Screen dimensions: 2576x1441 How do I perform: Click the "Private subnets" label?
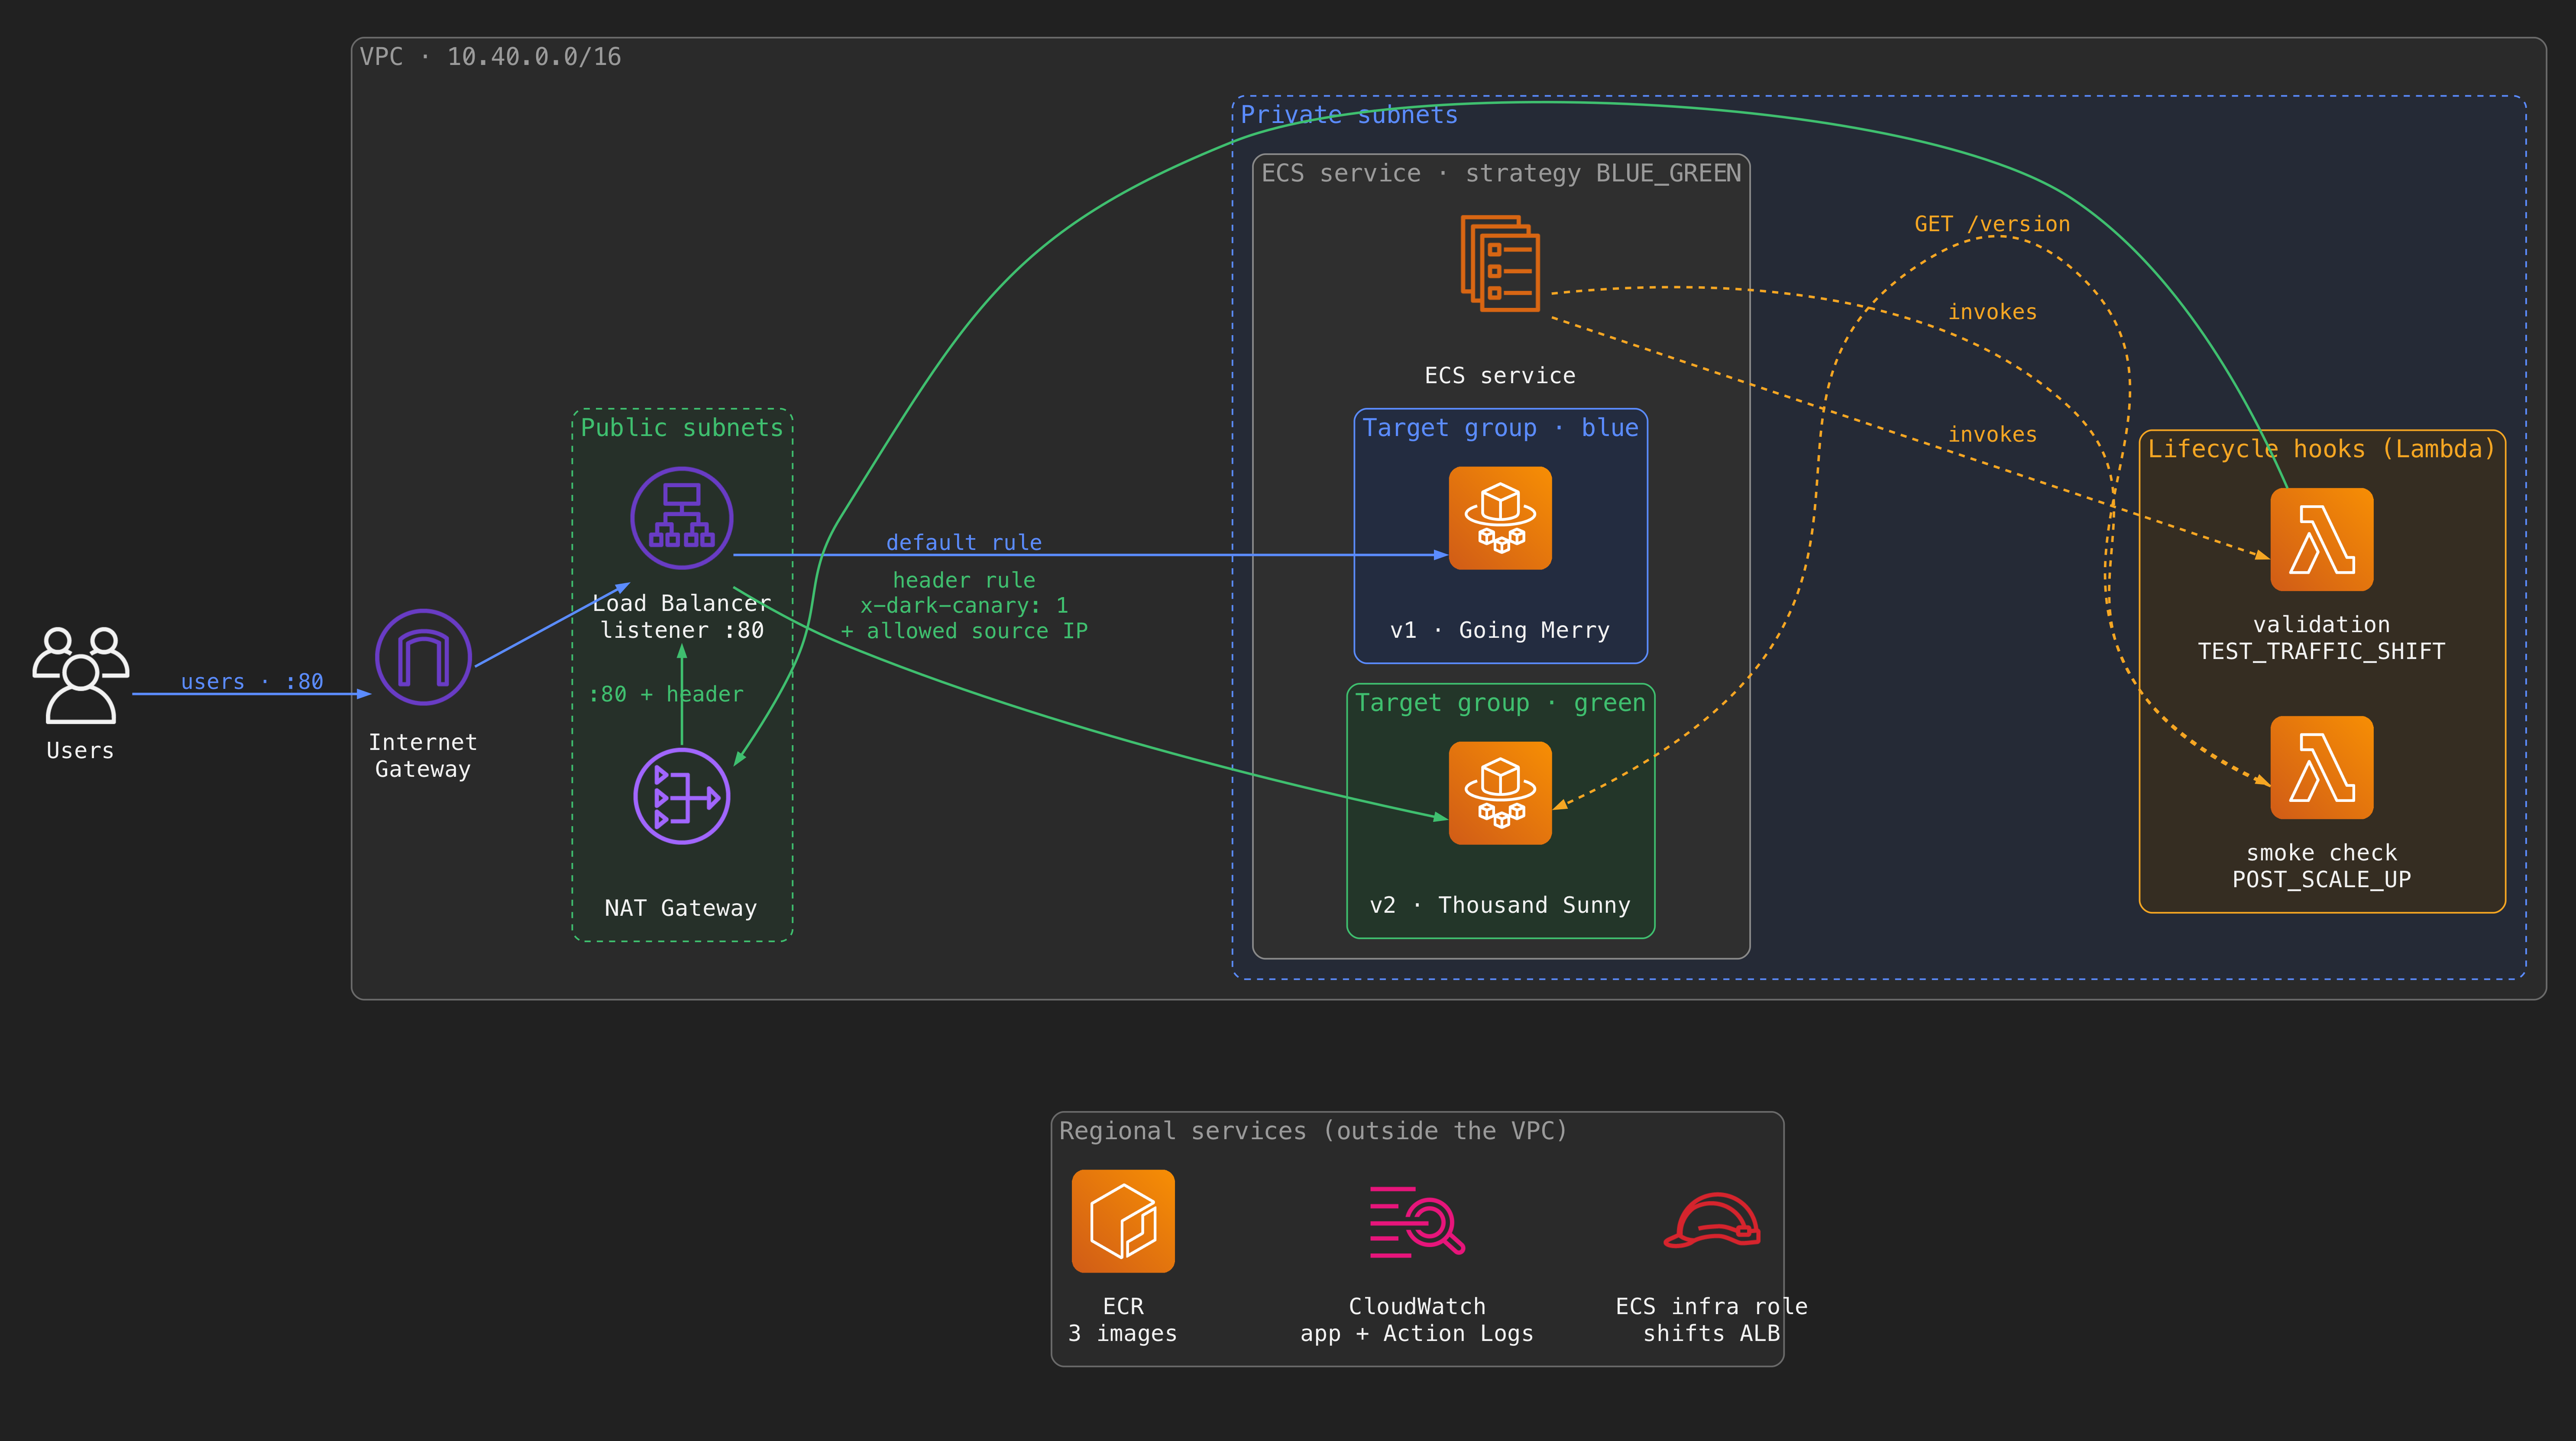(x=1349, y=115)
